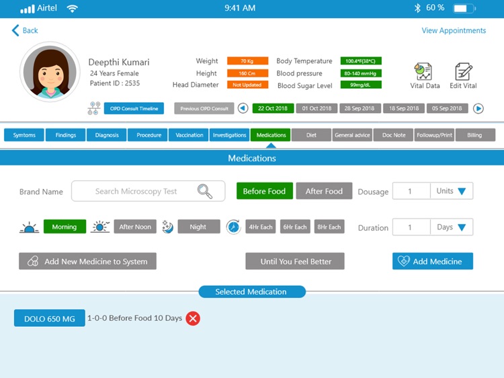Click the battery indicator
The image size is (504, 378).
464,8
